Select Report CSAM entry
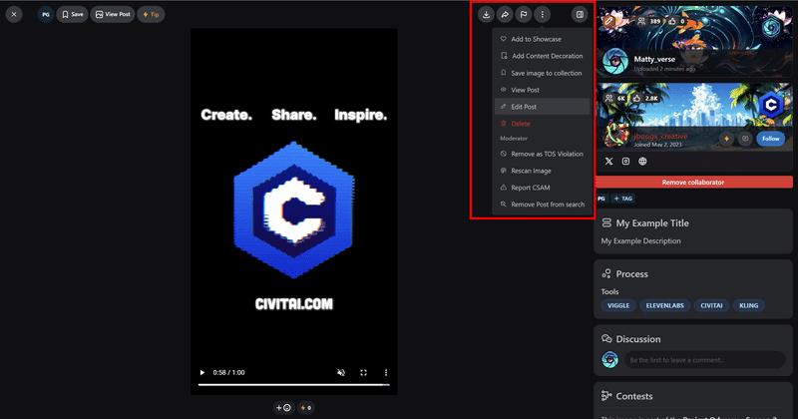The height and width of the screenshot is (419, 798). point(542,188)
